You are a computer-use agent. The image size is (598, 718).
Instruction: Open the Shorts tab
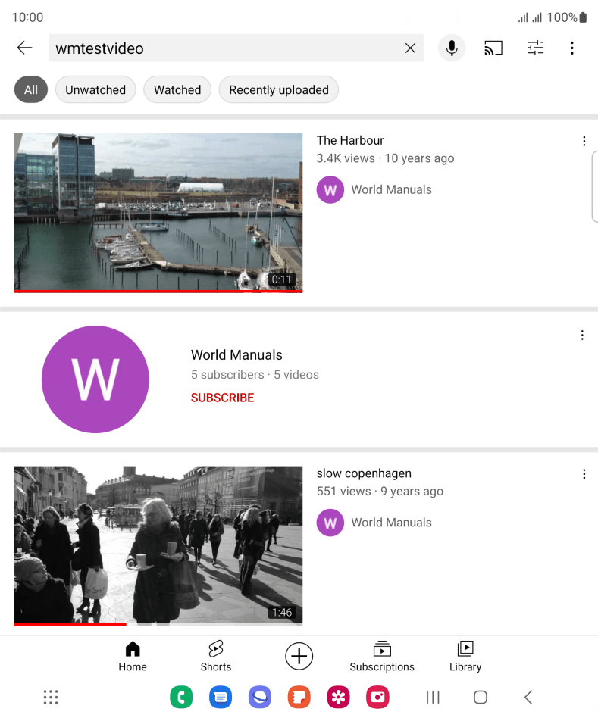click(x=216, y=656)
